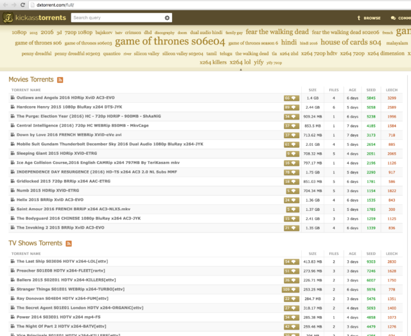411x336 pixels.
Task: Click the browser address bar
Action: pyautogui.click(x=220, y=4)
